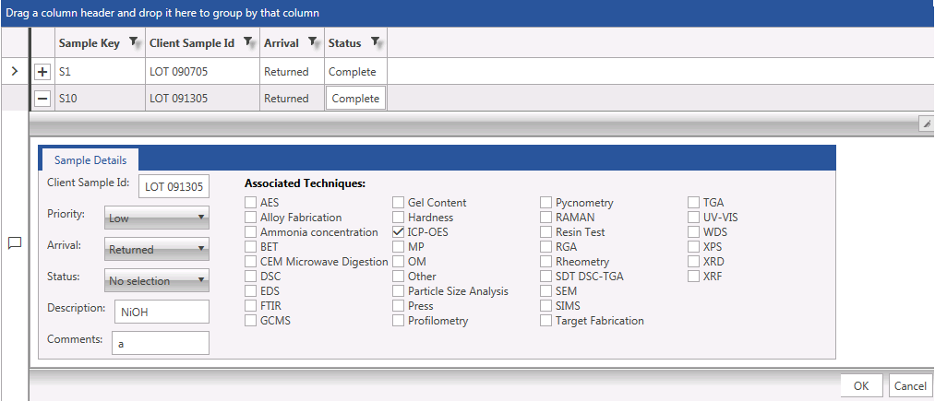This screenshot has width=935, height=401.
Task: Click the Arrival column filter icon
Action: [x=314, y=42]
